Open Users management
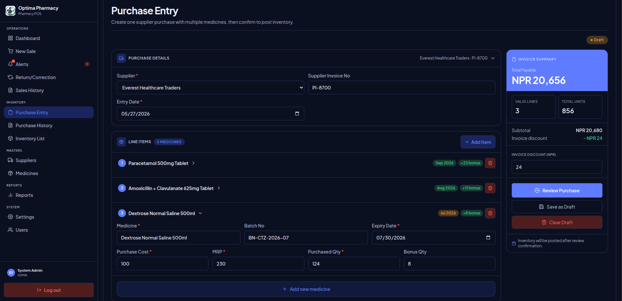 tap(49, 230)
